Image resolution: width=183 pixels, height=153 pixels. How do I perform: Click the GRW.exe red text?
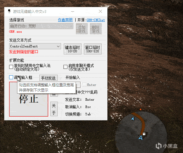16,32
